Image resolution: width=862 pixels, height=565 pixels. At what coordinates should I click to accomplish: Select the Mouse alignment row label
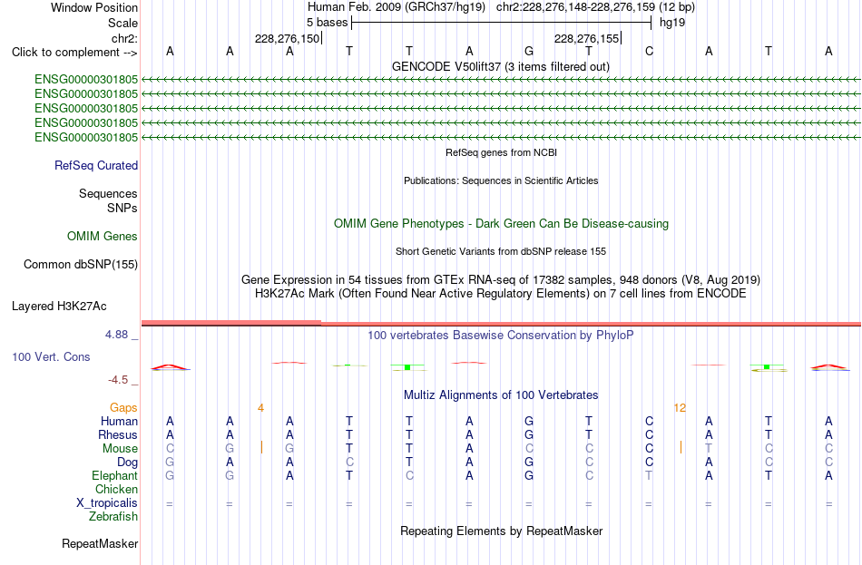pyautogui.click(x=120, y=449)
